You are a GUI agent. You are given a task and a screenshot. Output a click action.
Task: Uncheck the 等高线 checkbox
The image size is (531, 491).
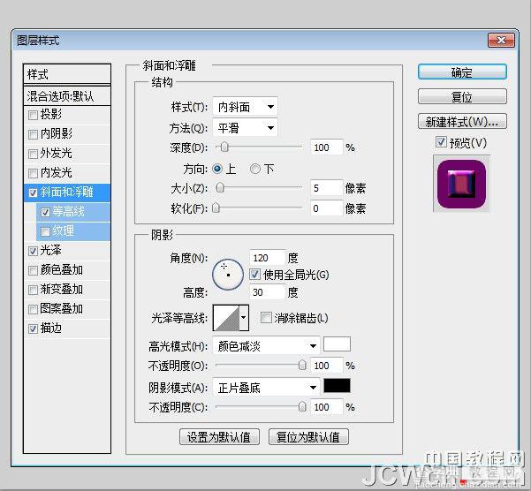[45, 212]
